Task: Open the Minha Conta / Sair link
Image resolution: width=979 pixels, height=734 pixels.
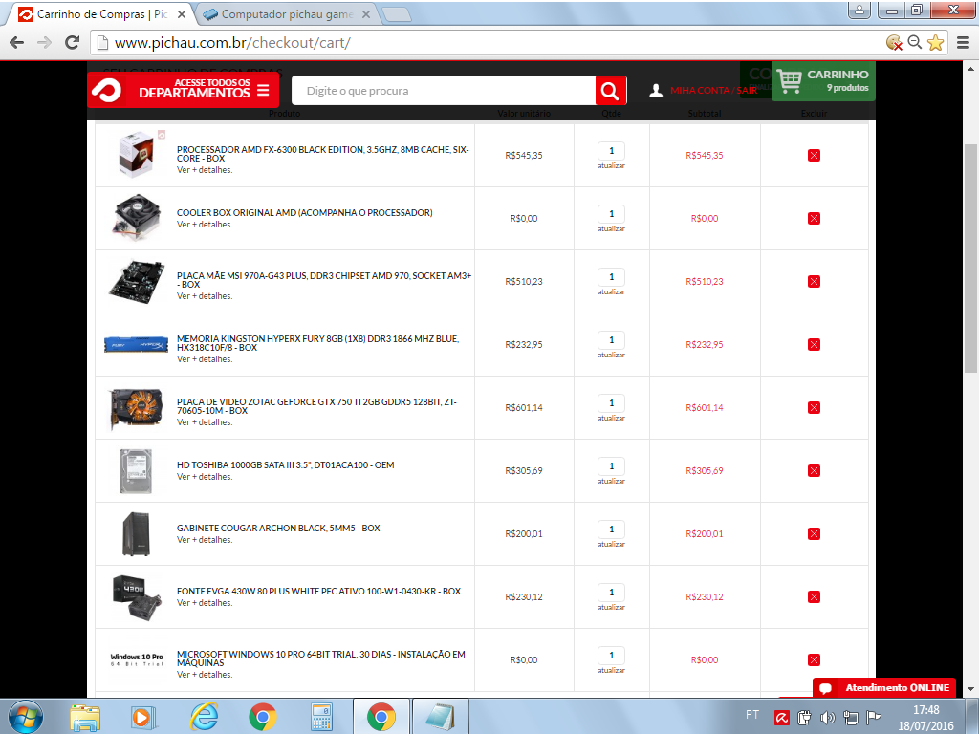Action: point(713,91)
